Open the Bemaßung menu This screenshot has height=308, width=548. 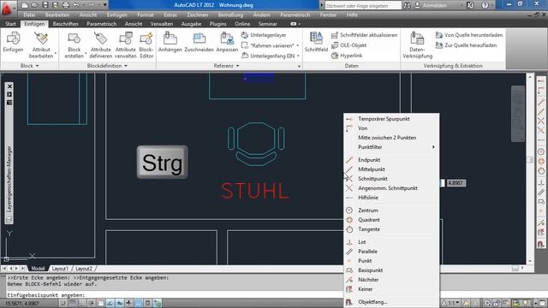point(230,15)
